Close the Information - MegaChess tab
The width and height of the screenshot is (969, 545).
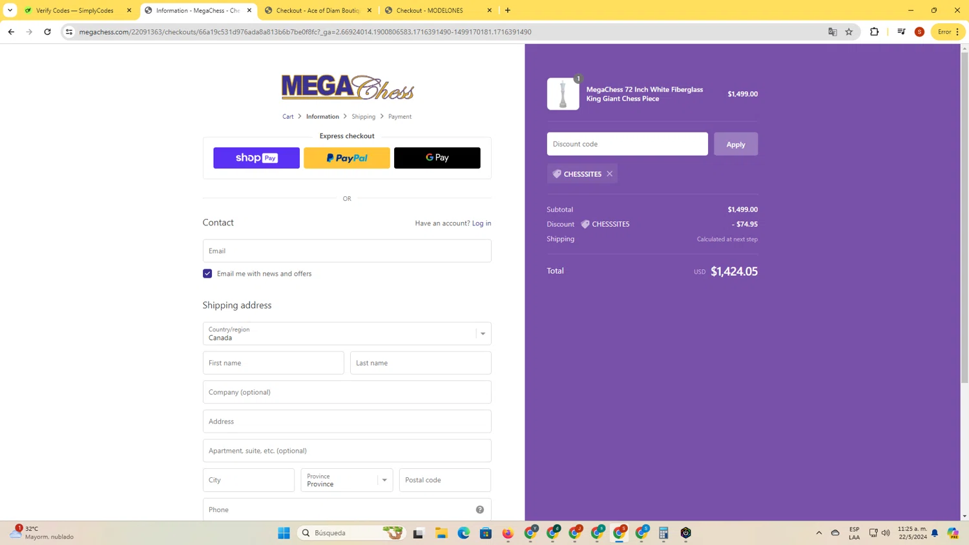click(249, 10)
